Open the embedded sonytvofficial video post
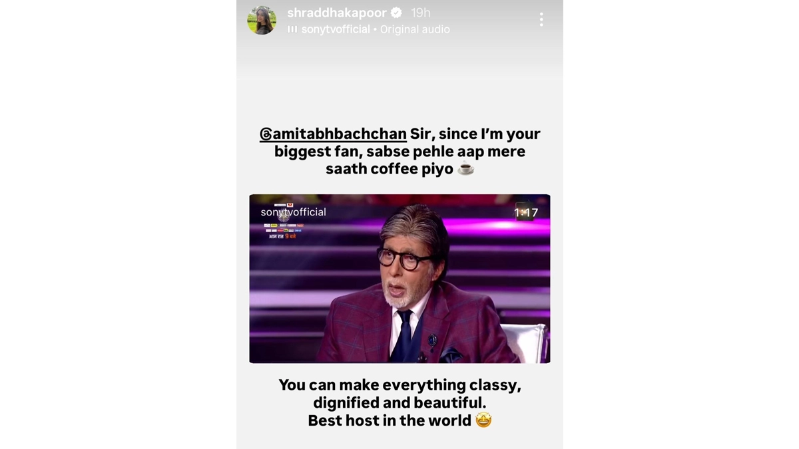The height and width of the screenshot is (449, 799). click(400, 279)
